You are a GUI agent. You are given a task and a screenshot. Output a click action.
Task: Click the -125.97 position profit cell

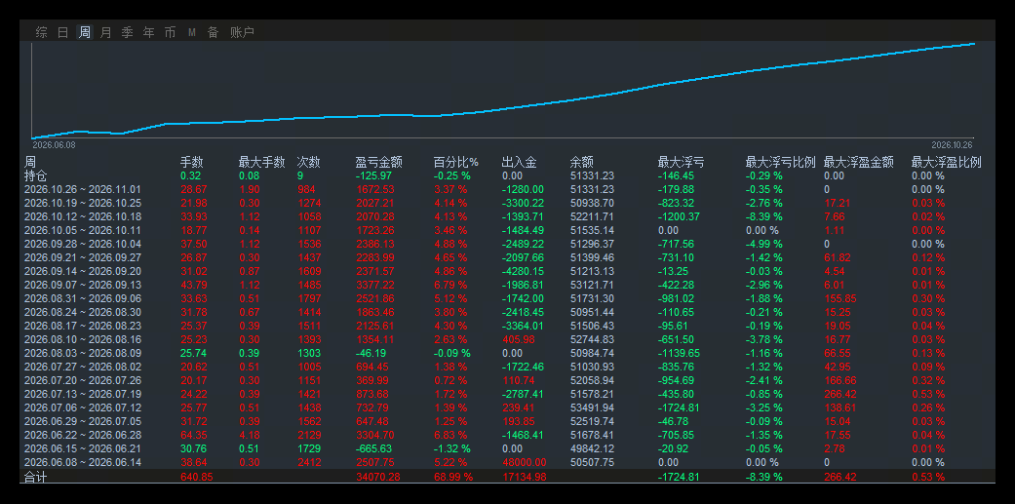373,176
